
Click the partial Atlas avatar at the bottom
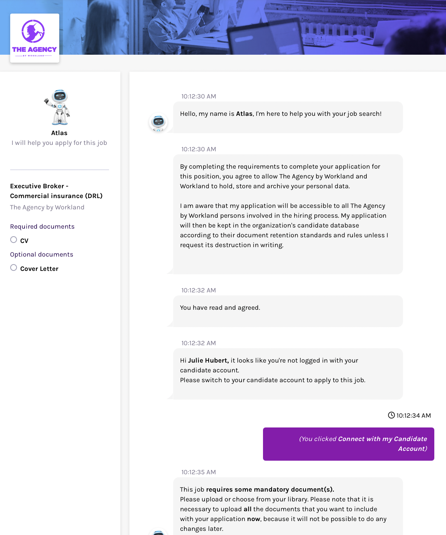(158, 532)
